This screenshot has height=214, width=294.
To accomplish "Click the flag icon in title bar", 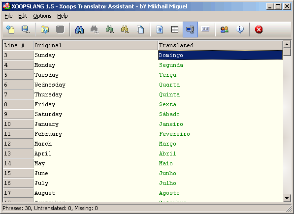I will tap(6, 6).
